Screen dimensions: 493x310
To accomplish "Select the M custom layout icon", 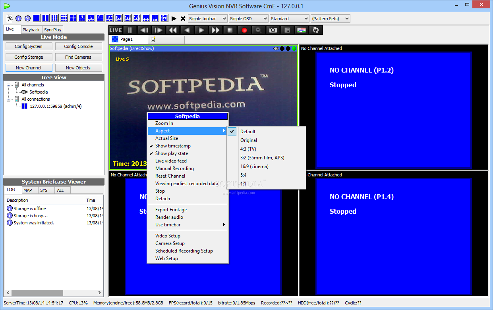I will pos(164,18).
